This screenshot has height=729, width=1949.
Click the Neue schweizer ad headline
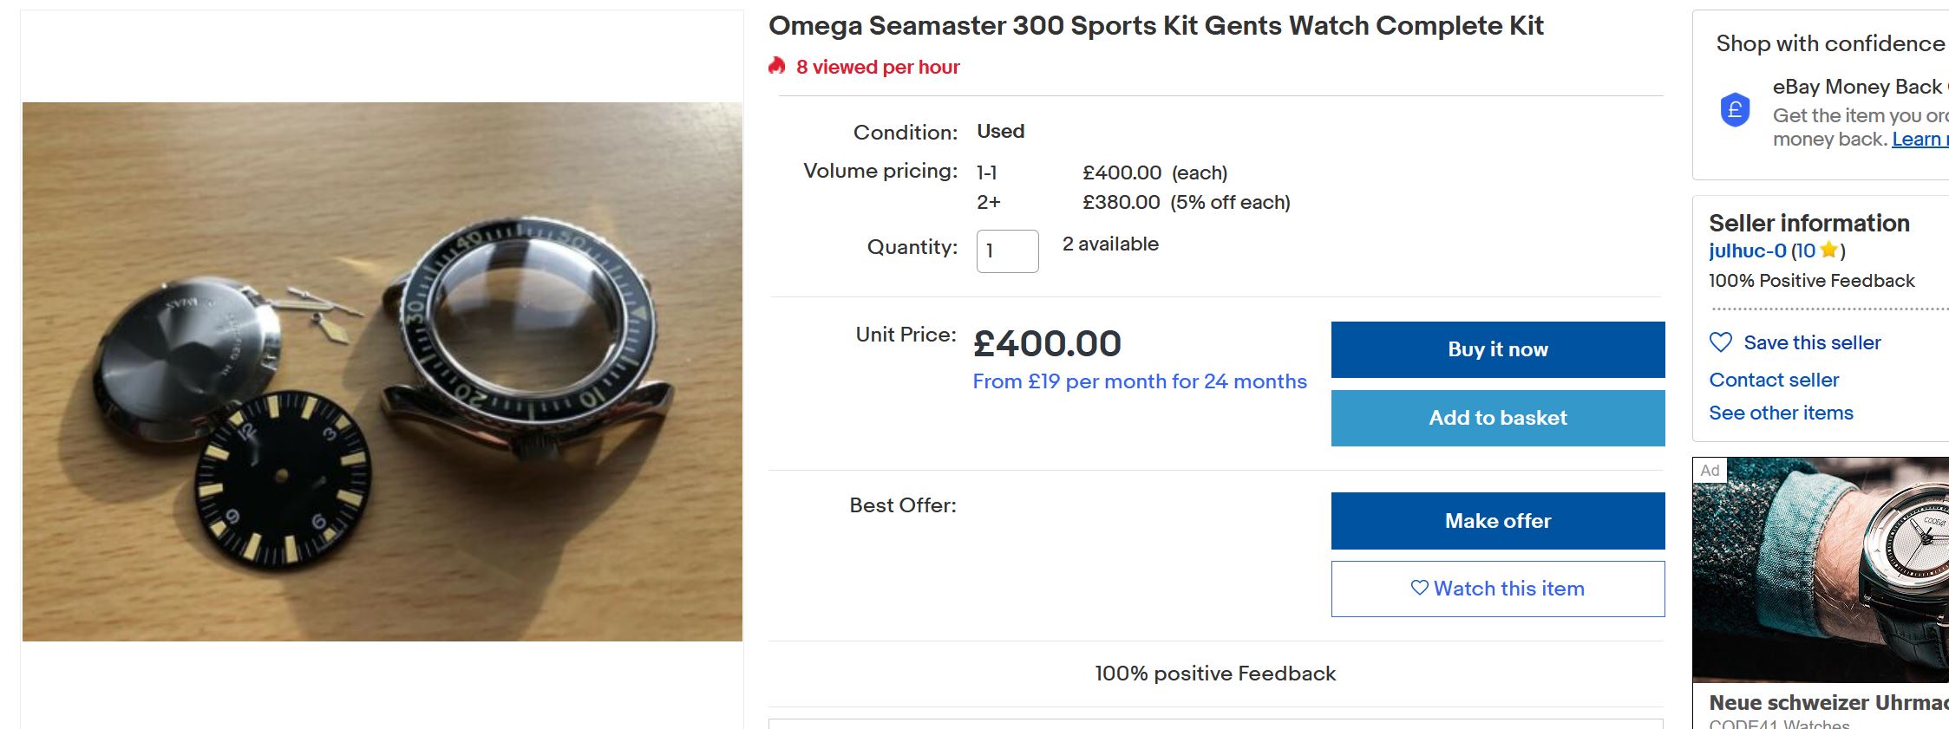click(x=1828, y=702)
